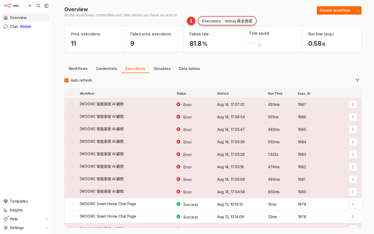Screen dimensions: 374x234
Task: Open actions menu for execution 1981
Action: pos(353,179)
